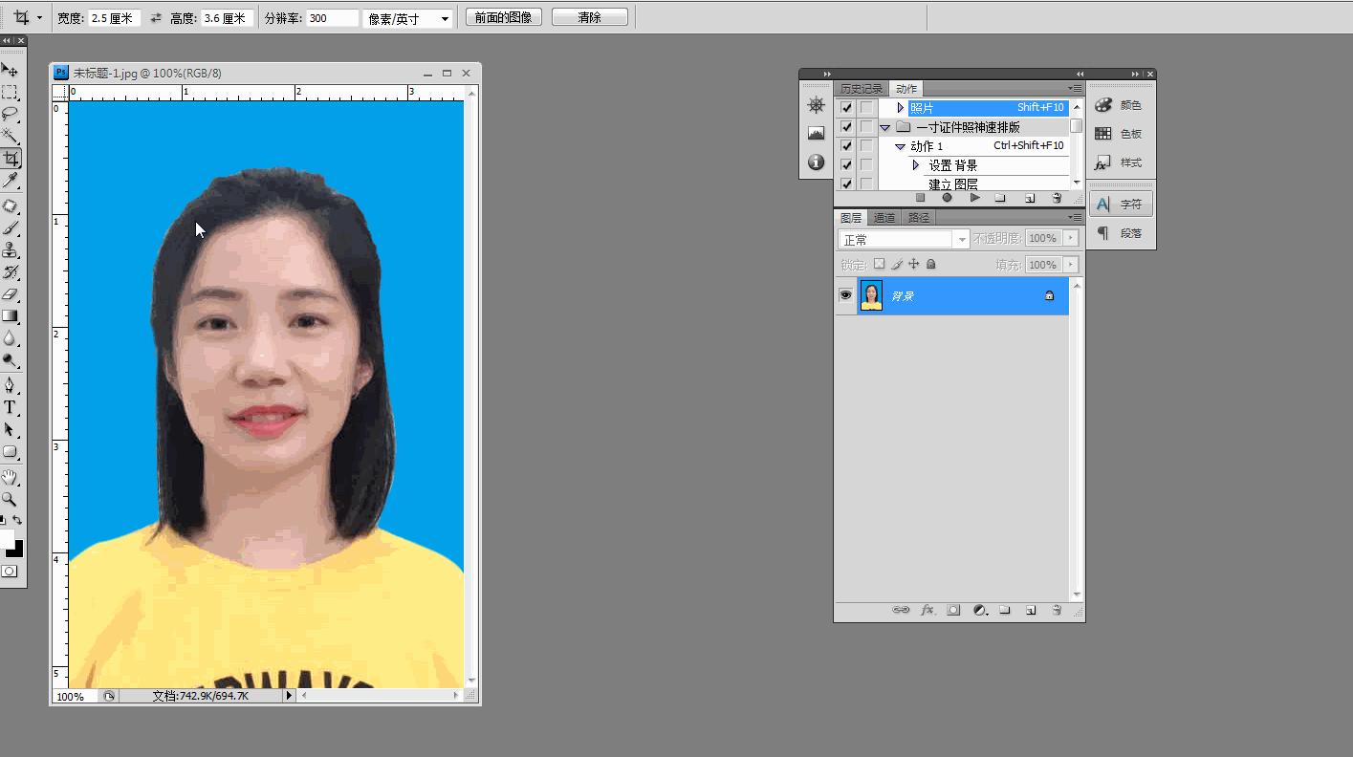
Task: Activate the Crop tool
Action: pyautogui.click(x=11, y=158)
